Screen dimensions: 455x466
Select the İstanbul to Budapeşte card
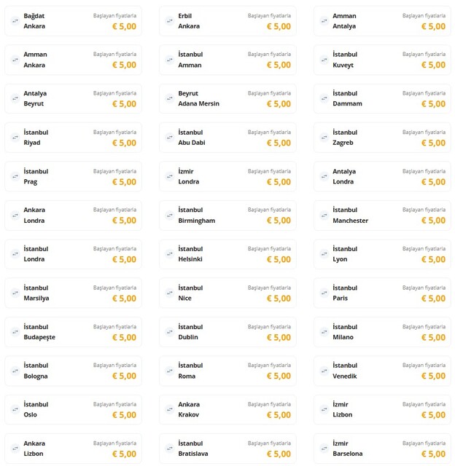[x=73, y=332]
